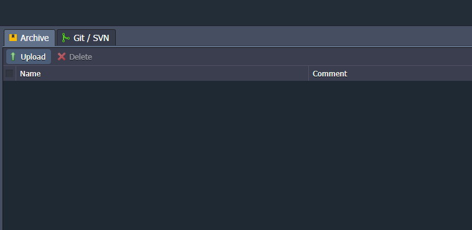Toggle the select-all checkbox in header
Screen dimensions: 472x230
(9, 73)
